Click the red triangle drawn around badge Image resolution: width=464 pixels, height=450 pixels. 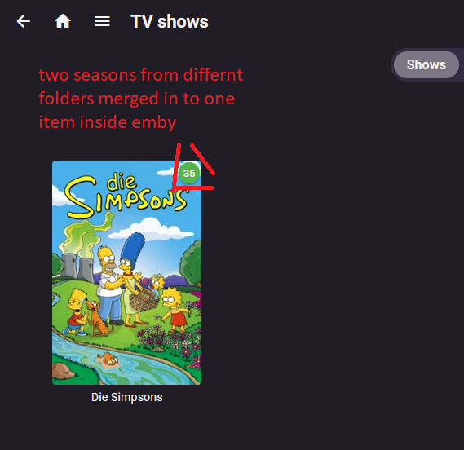pos(193,167)
